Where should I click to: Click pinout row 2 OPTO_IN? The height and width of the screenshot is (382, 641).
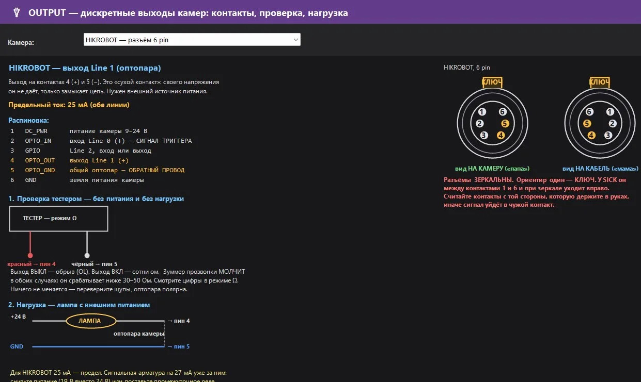coord(101,141)
